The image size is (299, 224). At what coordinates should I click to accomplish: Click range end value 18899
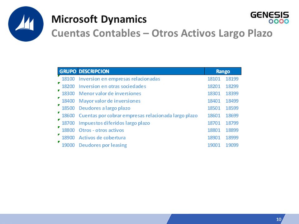232,130
